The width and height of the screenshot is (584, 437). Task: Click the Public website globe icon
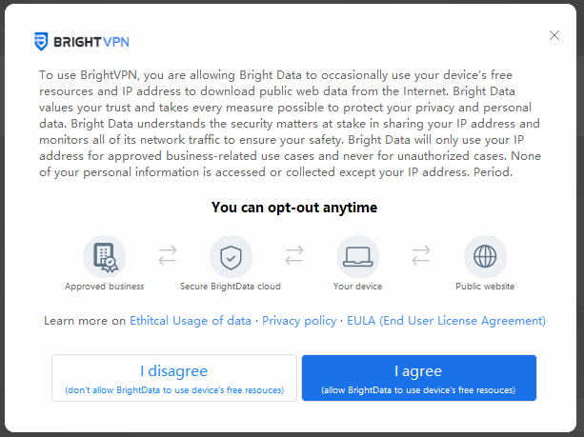coord(485,256)
